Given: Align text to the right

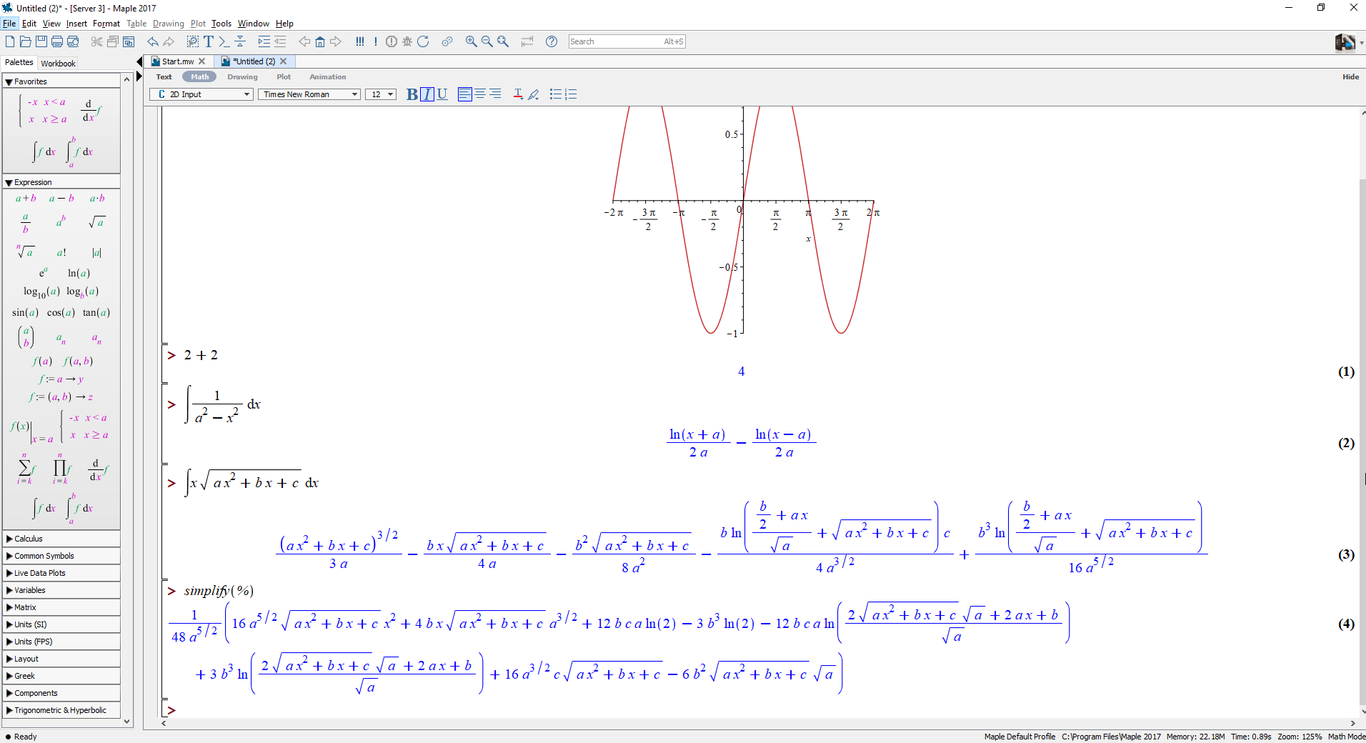Looking at the screenshot, I should (495, 94).
